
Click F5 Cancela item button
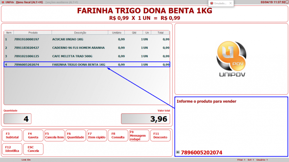point(54,136)
